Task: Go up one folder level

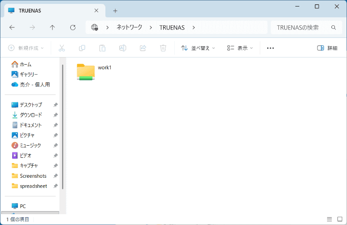Action: coord(52,27)
